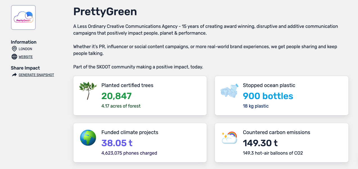This screenshot has height=169, width=358.
Task: Click the Share Impact heading
Action: tap(25, 68)
